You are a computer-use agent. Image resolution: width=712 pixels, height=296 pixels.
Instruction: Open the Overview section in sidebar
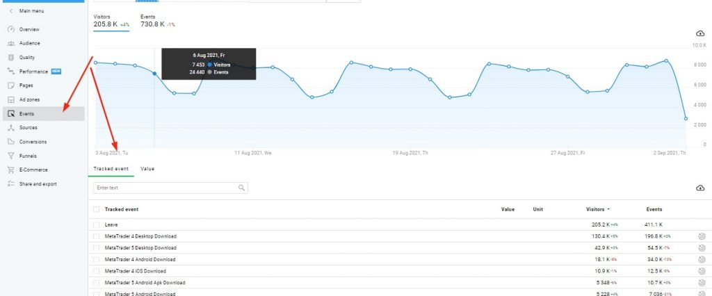click(x=29, y=29)
